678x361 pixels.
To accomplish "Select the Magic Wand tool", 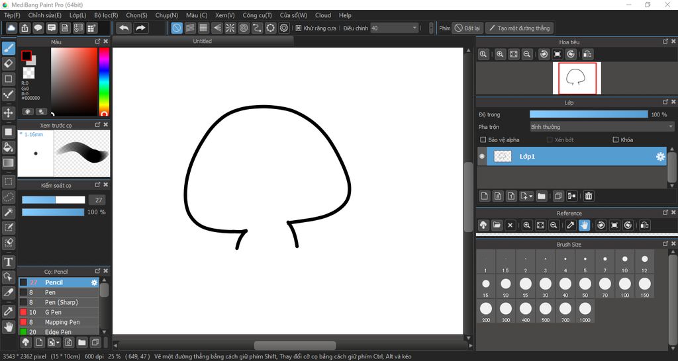I will pyautogui.click(x=8, y=212).
